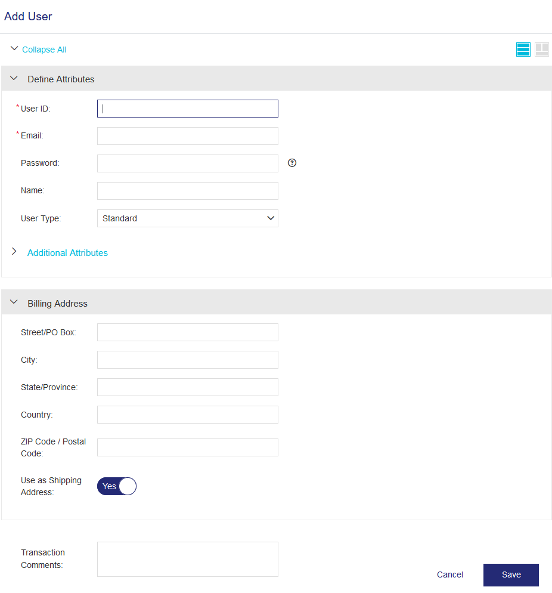Toggle Use as Shipping Address switch
Image resolution: width=552 pixels, height=593 pixels.
click(117, 486)
